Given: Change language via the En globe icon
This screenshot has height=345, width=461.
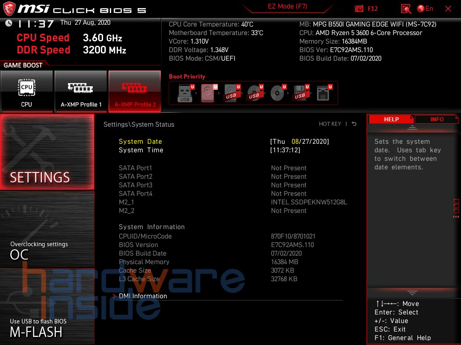Looking at the screenshot, I should [x=425, y=9].
